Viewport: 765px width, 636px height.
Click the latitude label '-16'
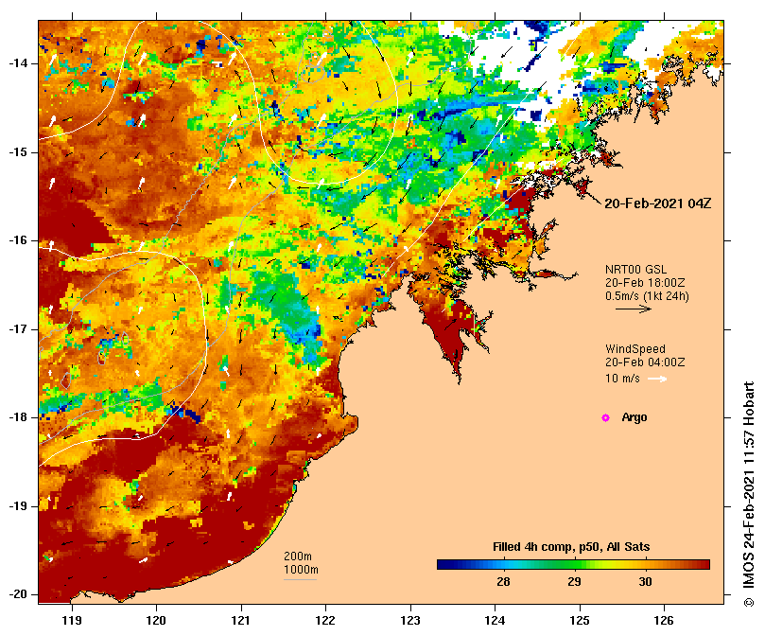(x=18, y=240)
